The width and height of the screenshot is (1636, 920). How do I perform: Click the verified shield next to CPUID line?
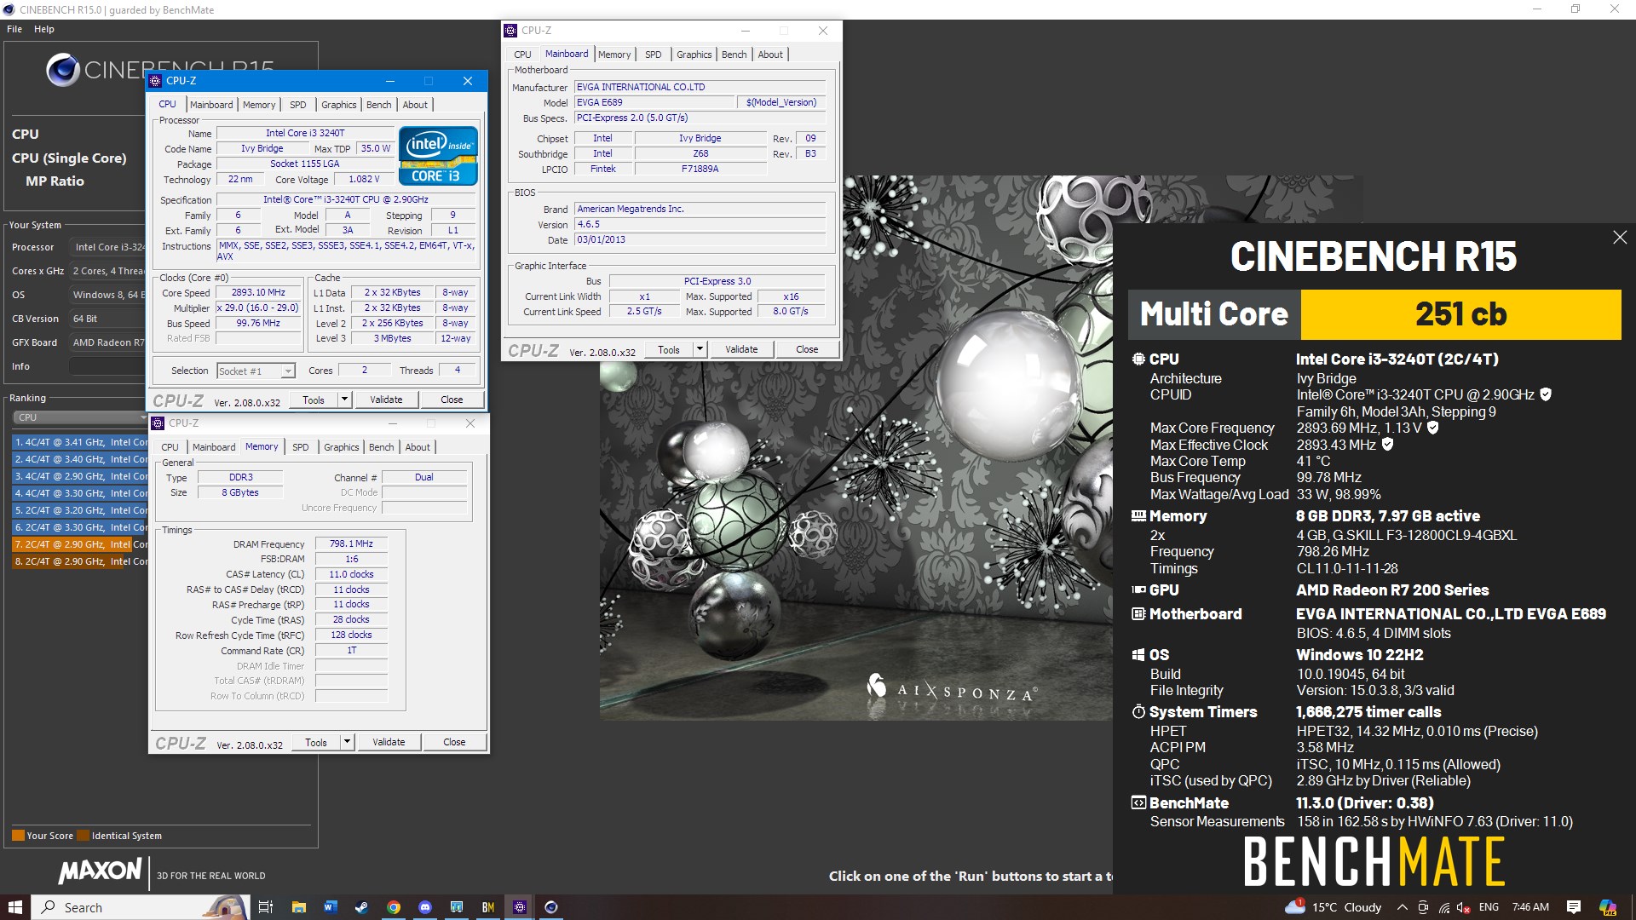(x=1546, y=394)
